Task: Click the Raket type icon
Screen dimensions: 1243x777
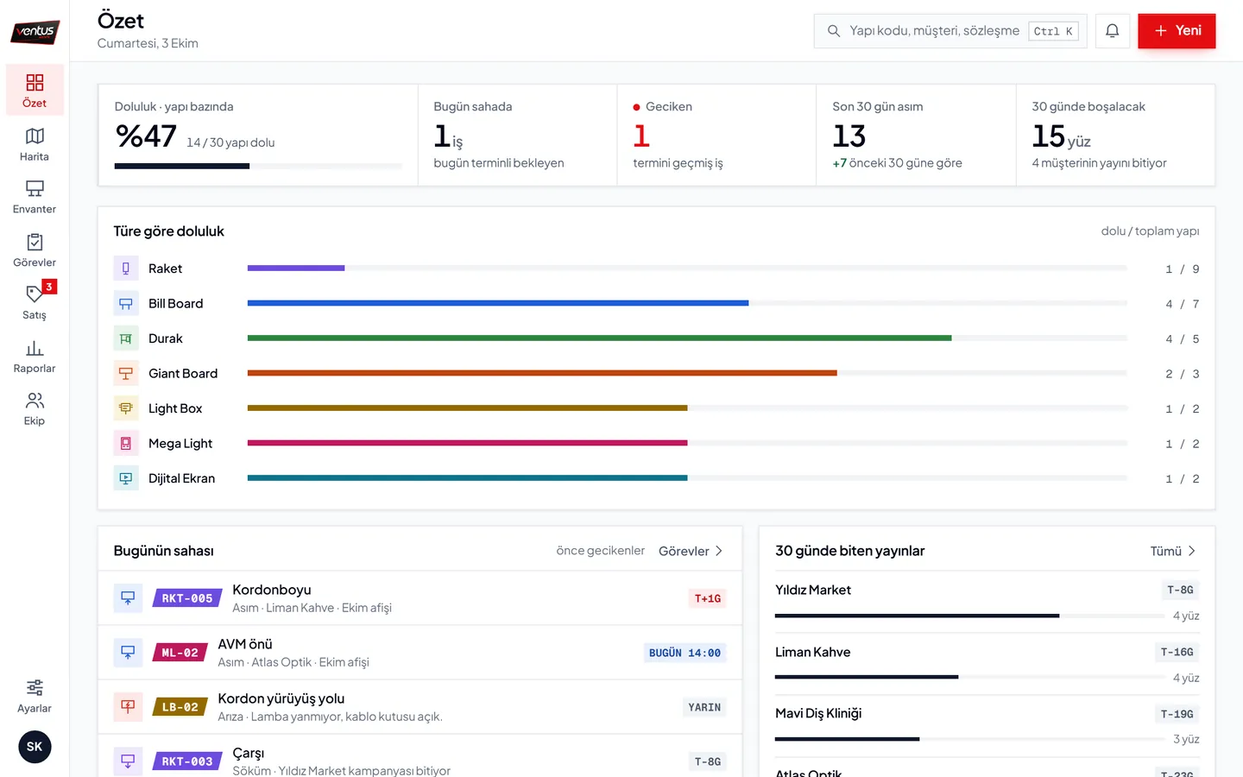Action: (126, 268)
